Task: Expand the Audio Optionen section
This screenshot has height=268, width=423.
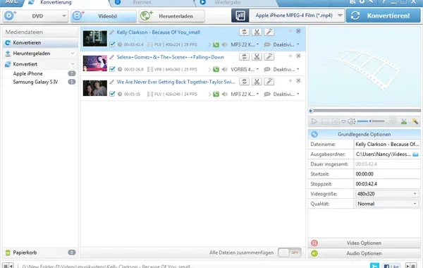Action: coord(364,253)
